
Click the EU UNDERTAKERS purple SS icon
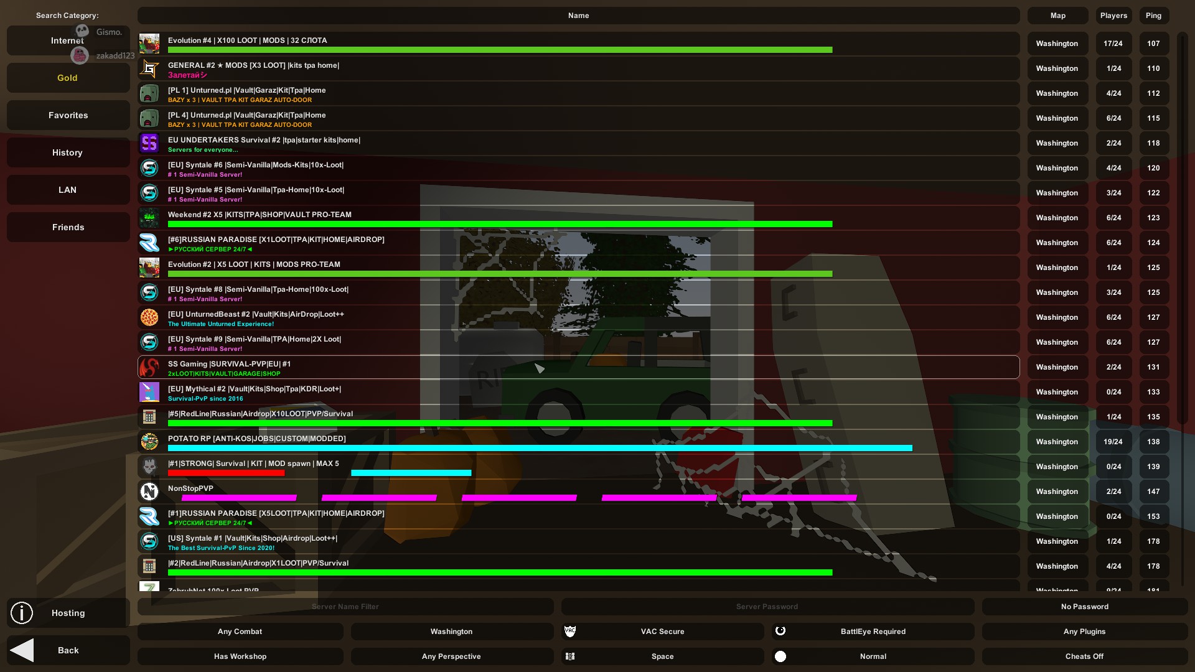click(149, 143)
